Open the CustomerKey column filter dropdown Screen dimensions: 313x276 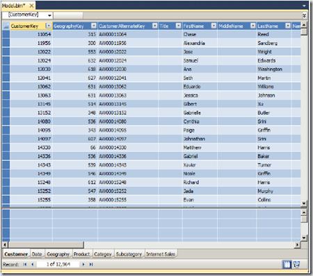[49, 26]
